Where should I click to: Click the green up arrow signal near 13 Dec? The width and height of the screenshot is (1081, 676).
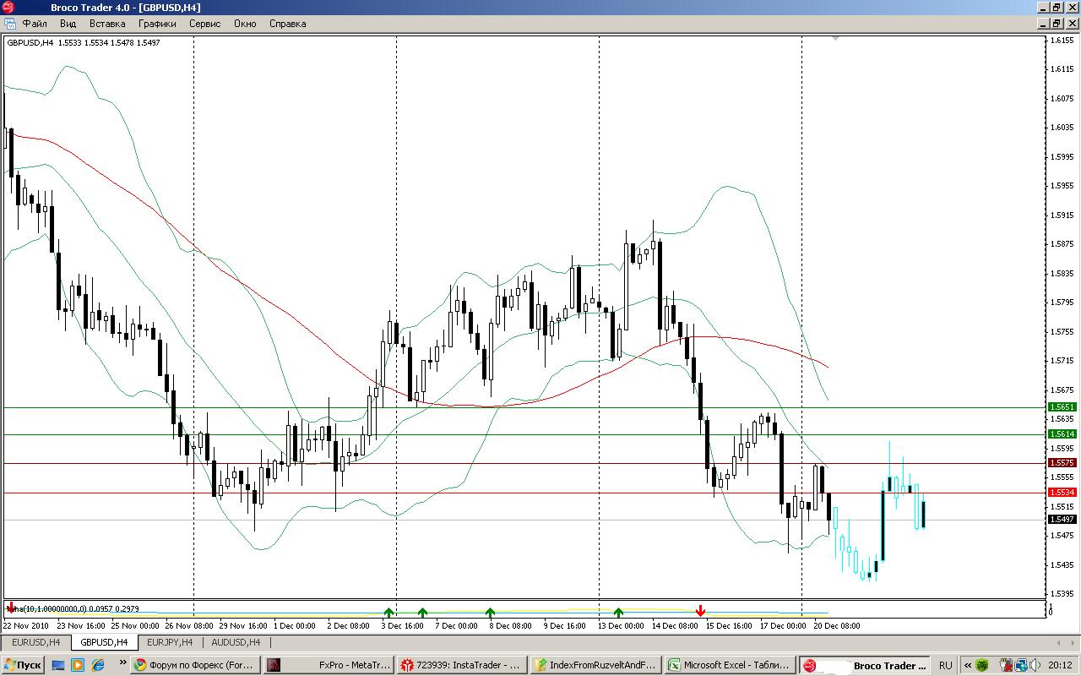pyautogui.click(x=618, y=612)
